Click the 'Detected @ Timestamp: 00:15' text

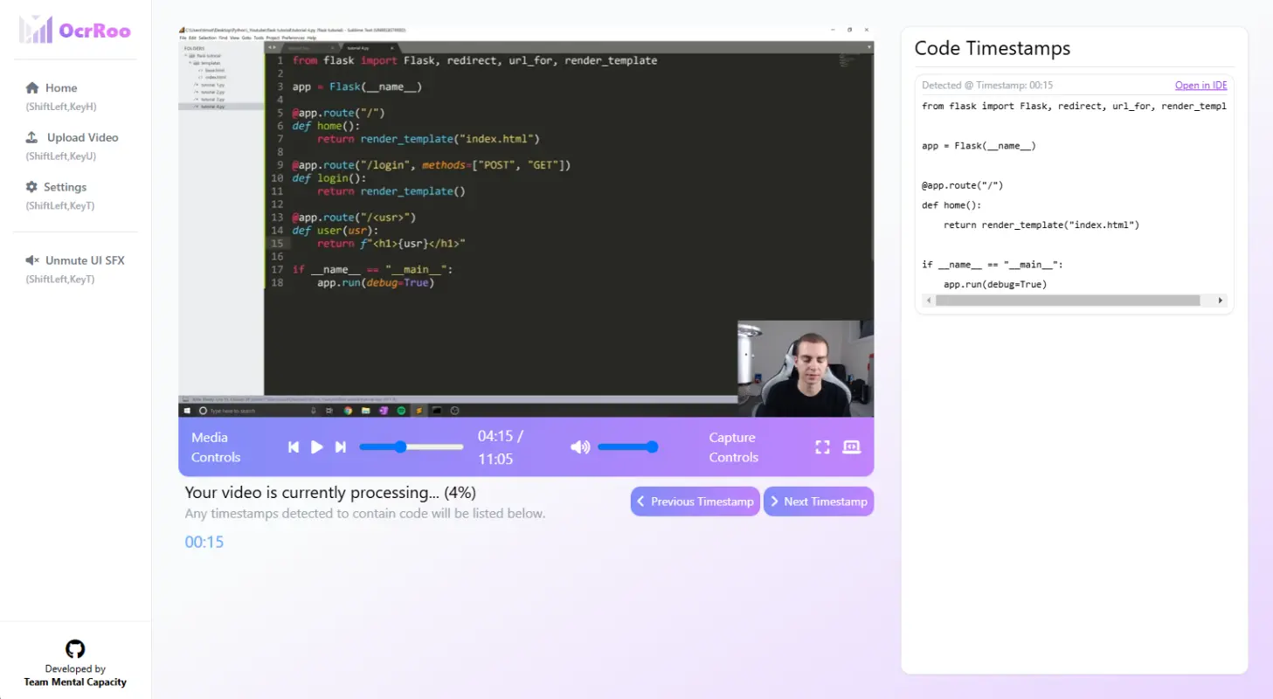[x=987, y=85]
